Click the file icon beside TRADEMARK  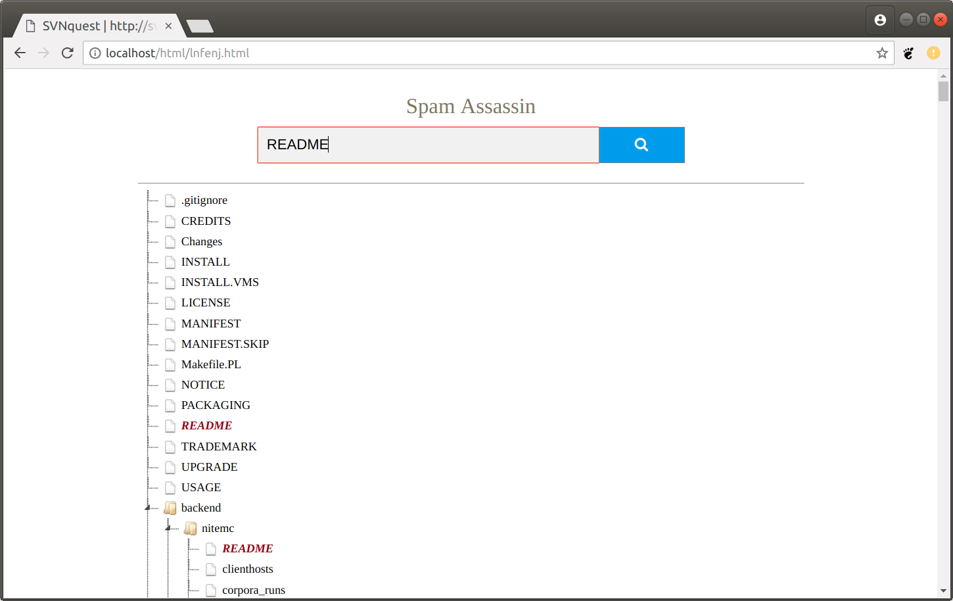pyautogui.click(x=170, y=446)
